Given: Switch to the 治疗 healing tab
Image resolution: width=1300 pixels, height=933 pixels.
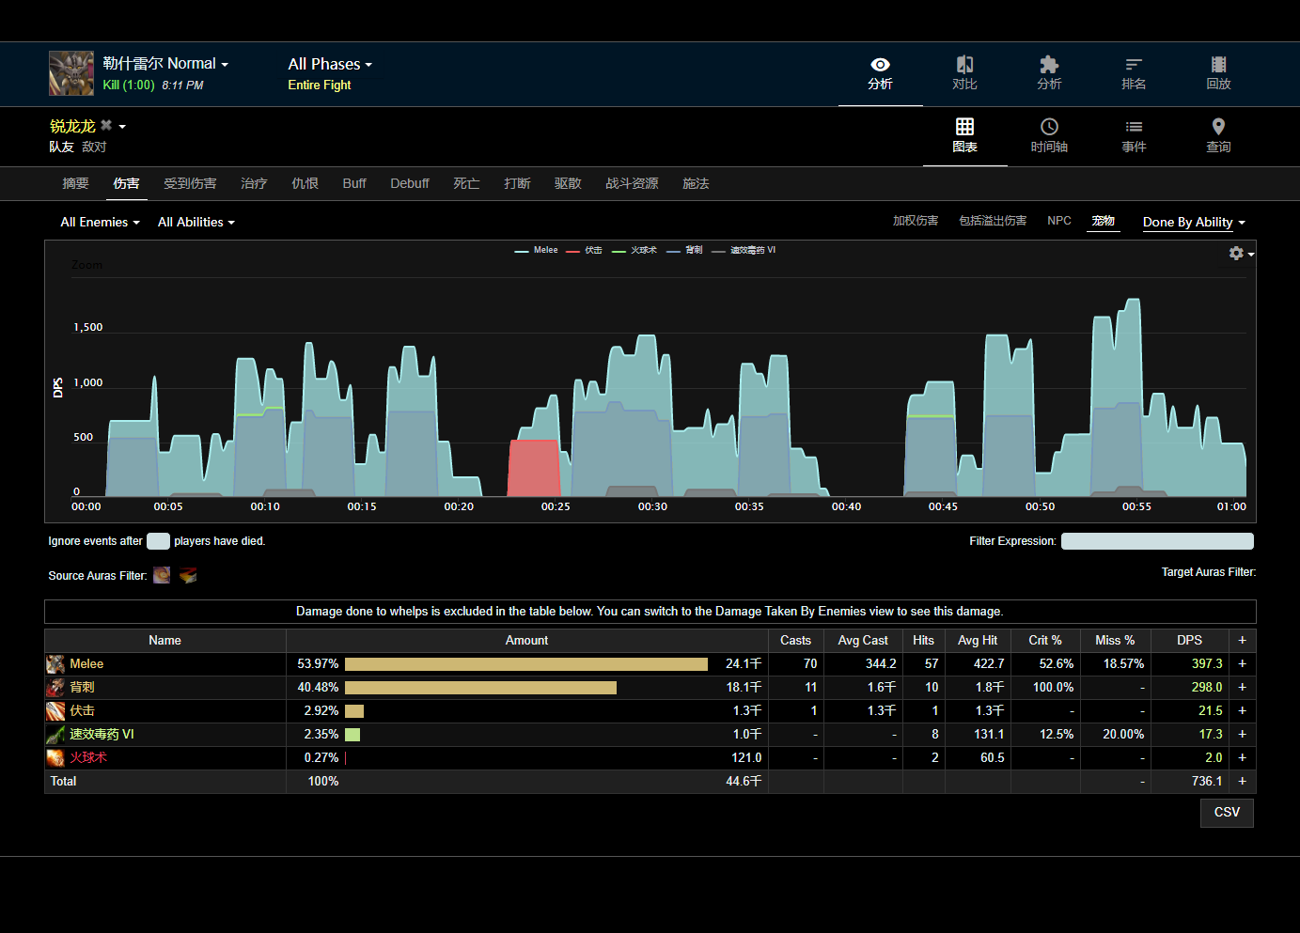Looking at the screenshot, I should click(254, 183).
